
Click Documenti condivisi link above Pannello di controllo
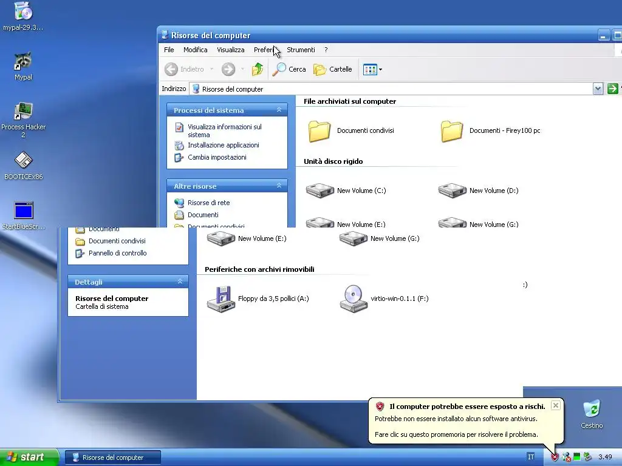(117, 241)
